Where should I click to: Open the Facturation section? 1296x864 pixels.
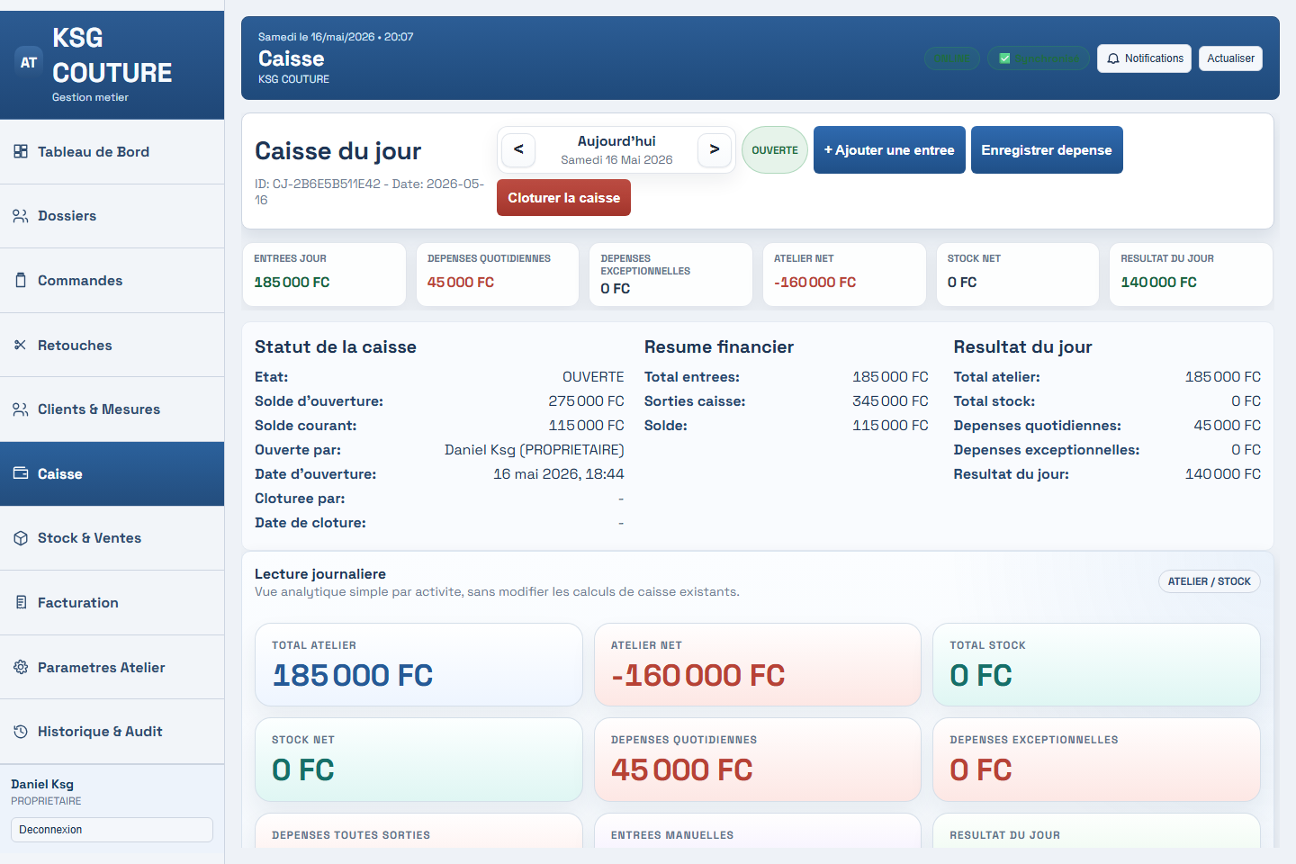coord(112,603)
